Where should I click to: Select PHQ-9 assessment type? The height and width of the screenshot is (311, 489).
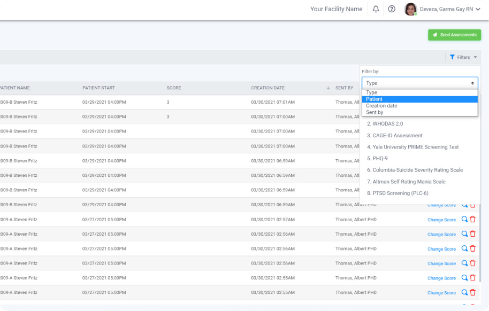(377, 159)
